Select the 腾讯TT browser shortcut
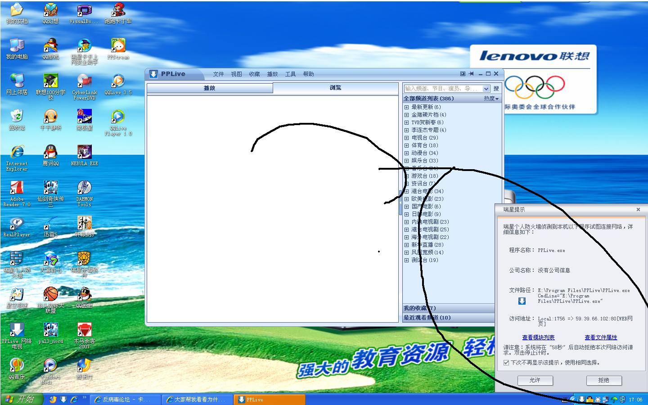 click(84, 369)
